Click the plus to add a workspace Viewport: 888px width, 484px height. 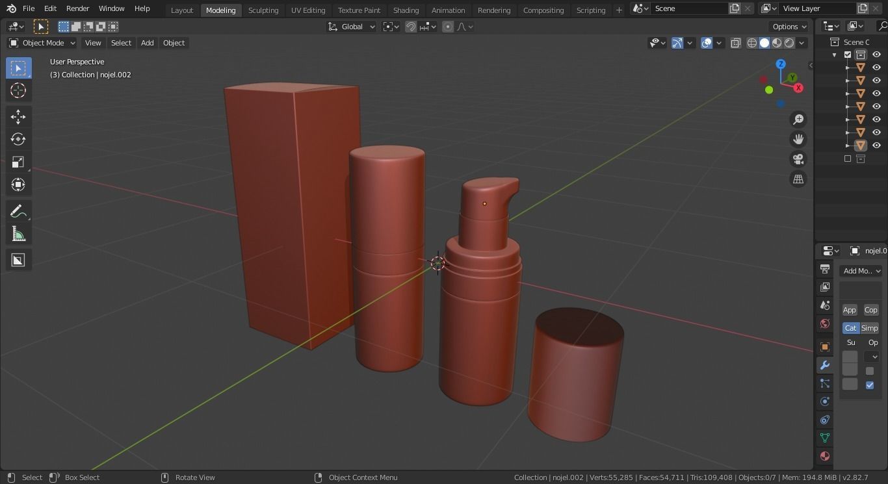[x=619, y=10]
